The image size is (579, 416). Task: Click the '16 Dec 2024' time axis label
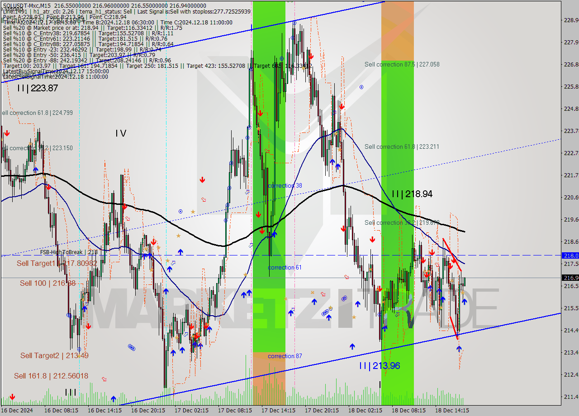[17, 411]
